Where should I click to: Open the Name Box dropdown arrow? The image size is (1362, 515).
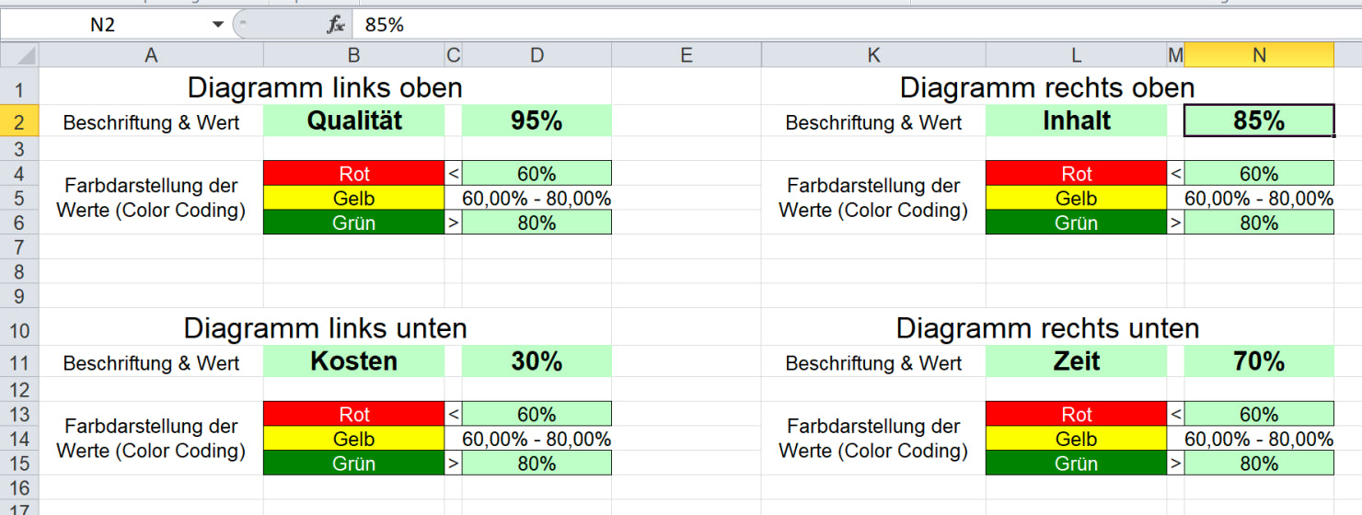pos(218,25)
